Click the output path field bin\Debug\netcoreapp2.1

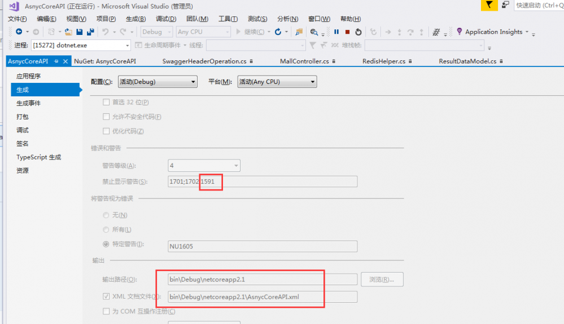[x=263, y=279]
